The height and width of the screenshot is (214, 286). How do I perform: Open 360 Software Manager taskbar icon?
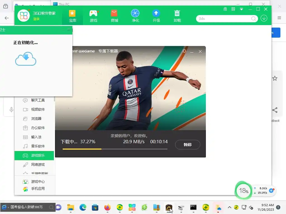(132, 207)
